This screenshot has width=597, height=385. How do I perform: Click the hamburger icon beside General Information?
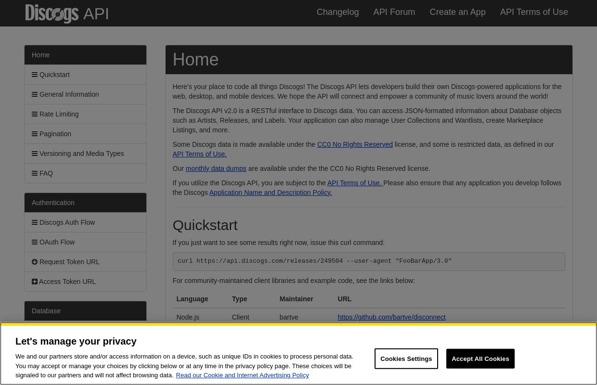[x=35, y=94]
